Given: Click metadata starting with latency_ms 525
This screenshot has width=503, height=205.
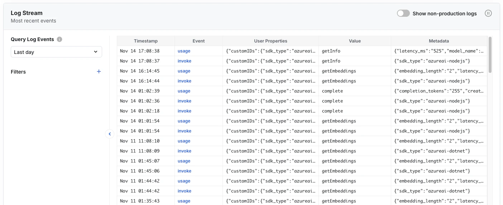Looking at the screenshot, I should tap(439, 51).
